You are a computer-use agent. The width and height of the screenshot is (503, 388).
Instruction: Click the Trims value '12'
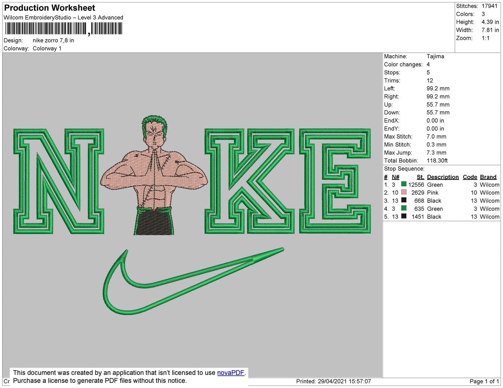click(430, 80)
